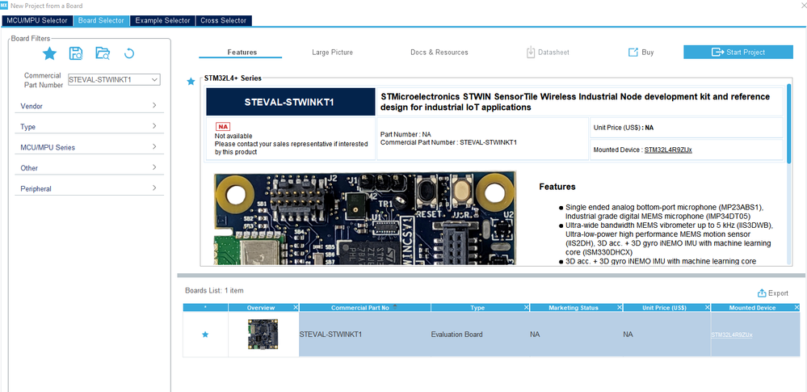Remove the Mounted Device column with its X
The height and width of the screenshot is (392, 807).
tap(797, 307)
